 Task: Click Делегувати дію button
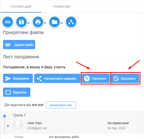(61, 105)
